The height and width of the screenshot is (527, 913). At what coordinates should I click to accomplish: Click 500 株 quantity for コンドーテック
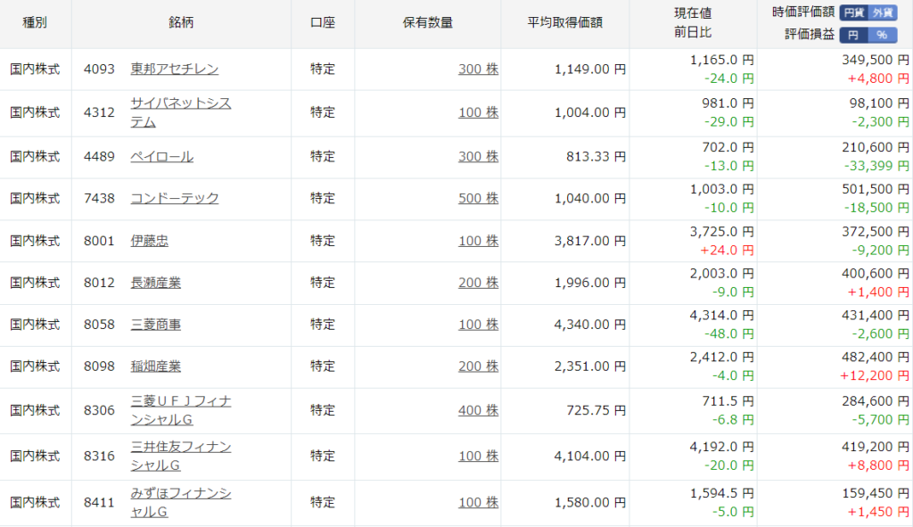pos(479,199)
